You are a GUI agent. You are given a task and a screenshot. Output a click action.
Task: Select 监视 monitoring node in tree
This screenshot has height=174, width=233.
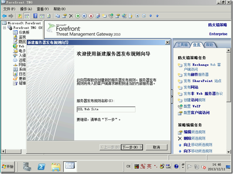point(20,37)
